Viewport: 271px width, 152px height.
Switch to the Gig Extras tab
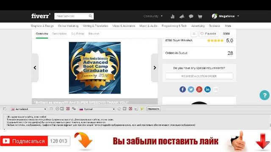coord(77,34)
